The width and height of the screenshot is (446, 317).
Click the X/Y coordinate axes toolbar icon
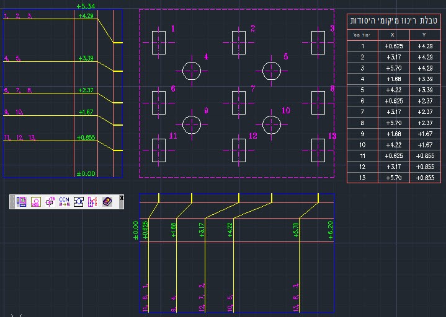[x=93, y=202]
